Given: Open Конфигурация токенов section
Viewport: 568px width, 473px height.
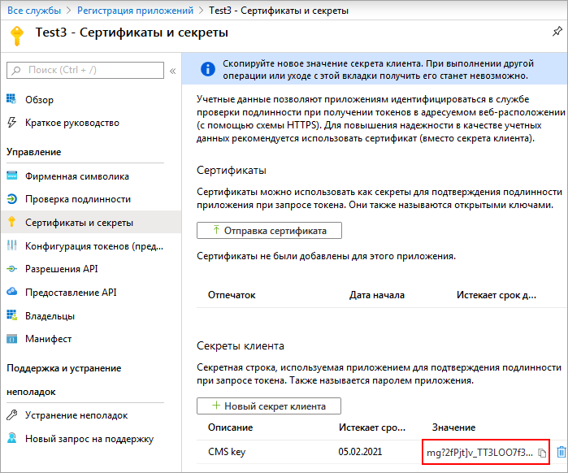Looking at the screenshot, I should [x=95, y=245].
